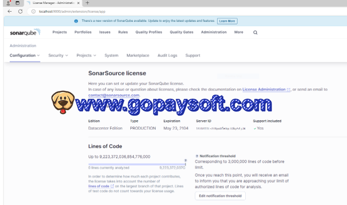Click the external link icon beside lines of code
347x205 pixels.
coord(112,186)
